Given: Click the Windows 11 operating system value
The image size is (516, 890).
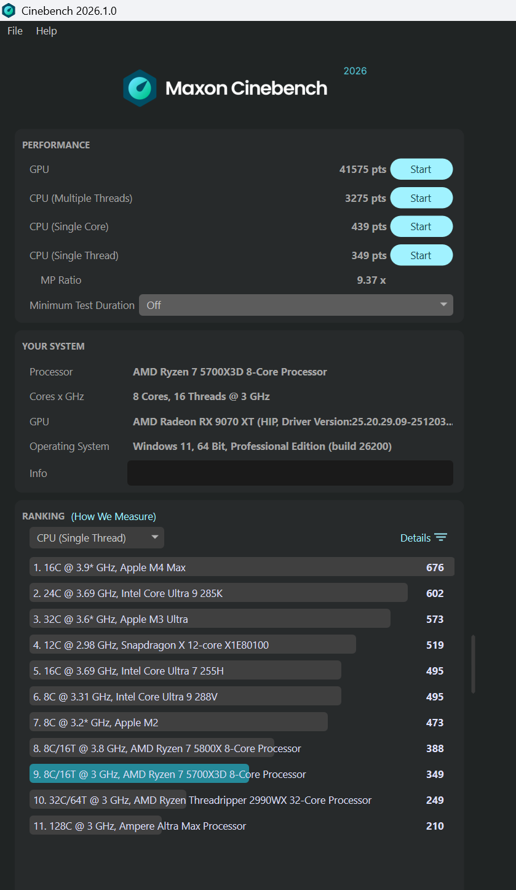Looking at the screenshot, I should coord(262,446).
